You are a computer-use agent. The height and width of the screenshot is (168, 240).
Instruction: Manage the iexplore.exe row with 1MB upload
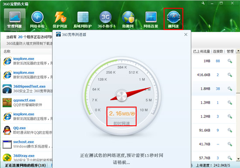[230, 61]
